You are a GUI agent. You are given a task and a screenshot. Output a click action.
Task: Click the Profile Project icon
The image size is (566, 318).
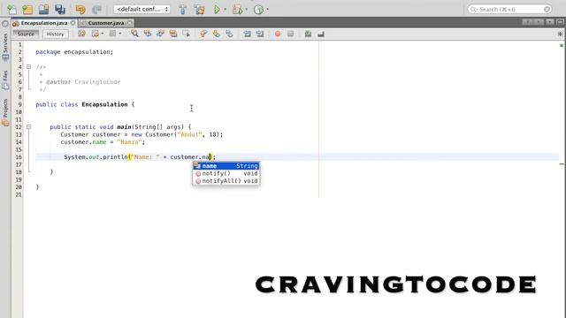tap(258, 10)
